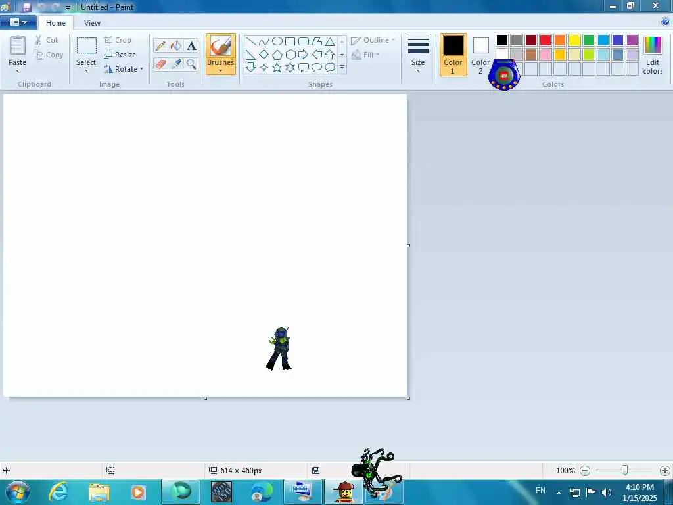This screenshot has width=673, height=505.
Task: Choose the Six-point star shape
Action: [290, 68]
